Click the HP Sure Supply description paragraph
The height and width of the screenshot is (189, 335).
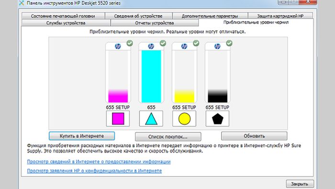click(164, 148)
